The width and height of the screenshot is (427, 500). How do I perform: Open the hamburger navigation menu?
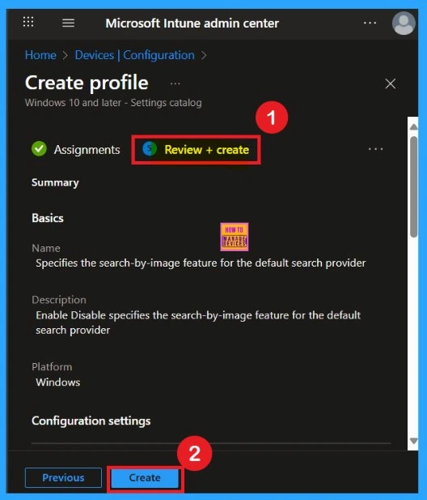pyautogui.click(x=68, y=23)
